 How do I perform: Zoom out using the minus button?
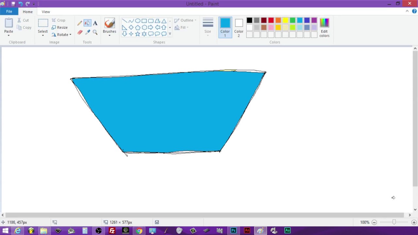point(374,222)
